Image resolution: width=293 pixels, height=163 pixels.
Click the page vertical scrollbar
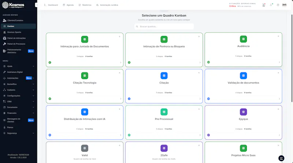[x=292, y=58]
